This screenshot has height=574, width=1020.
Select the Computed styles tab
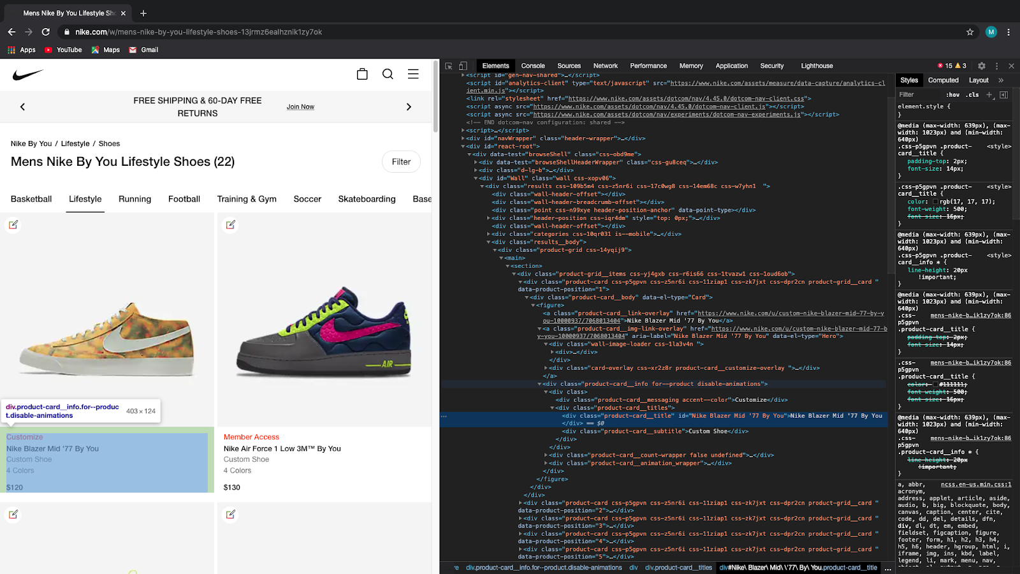[x=943, y=80]
